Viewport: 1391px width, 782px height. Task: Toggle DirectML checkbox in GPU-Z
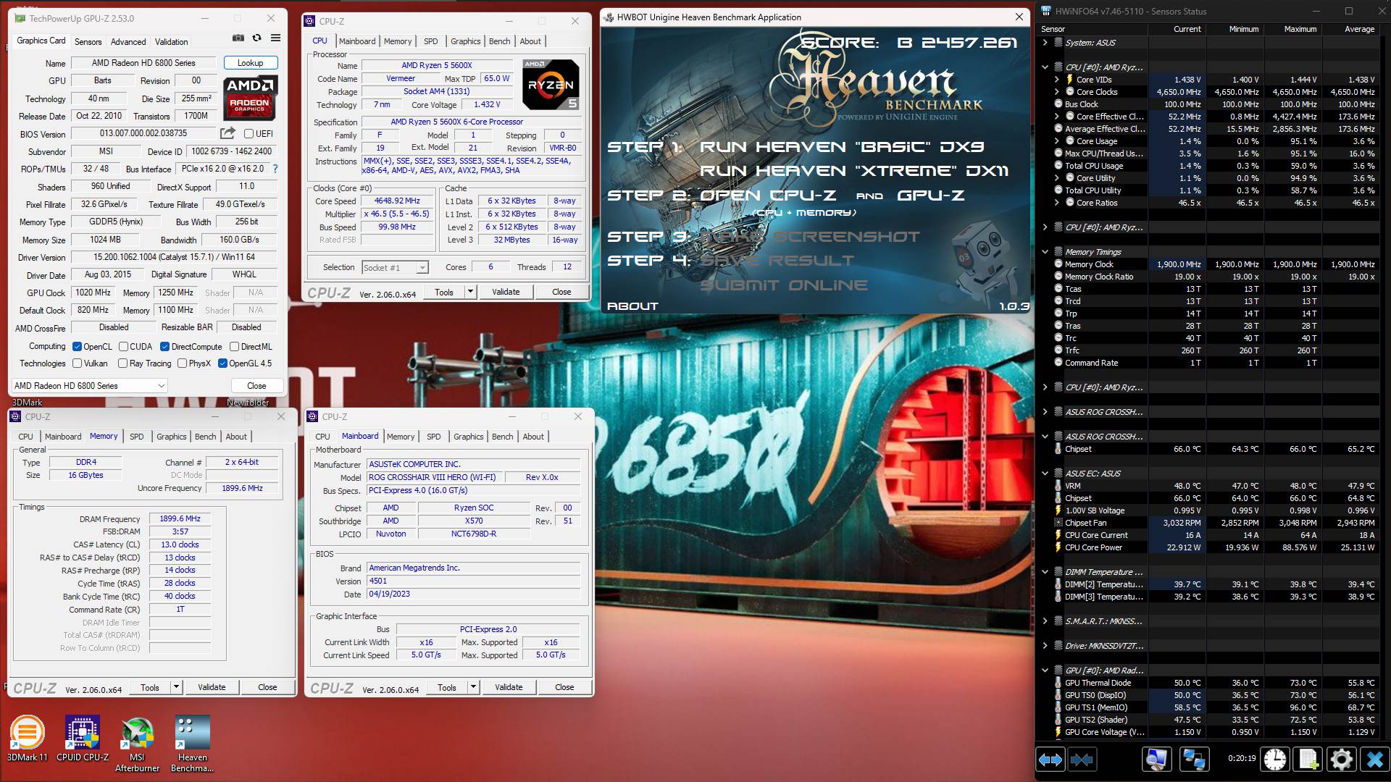coord(234,346)
